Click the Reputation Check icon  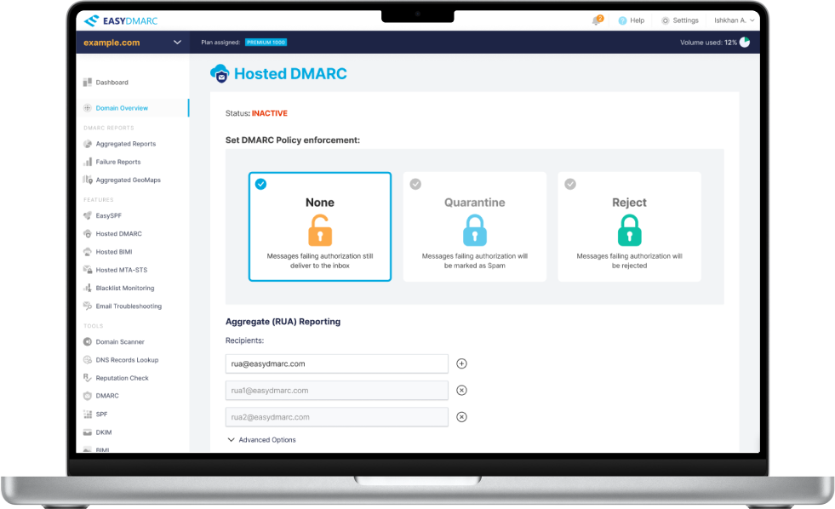tap(88, 377)
